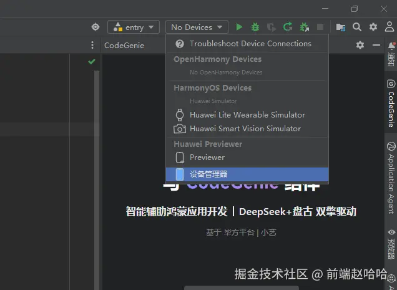The width and height of the screenshot is (397, 290).
Task: Choose Huawei Lite Wearable Simulator
Action: pyautogui.click(x=247, y=115)
